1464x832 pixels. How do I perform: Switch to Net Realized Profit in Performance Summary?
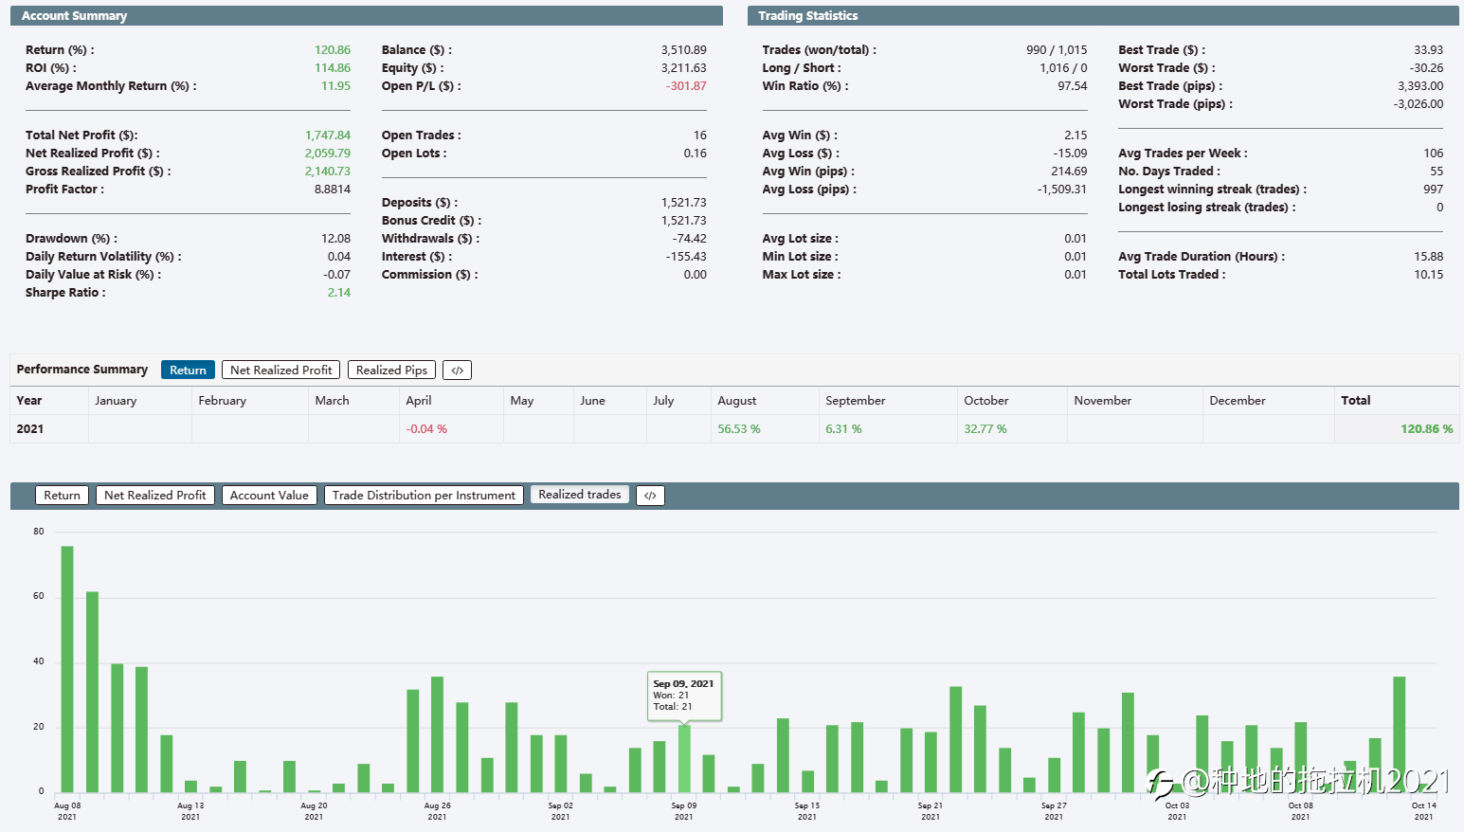pos(280,371)
